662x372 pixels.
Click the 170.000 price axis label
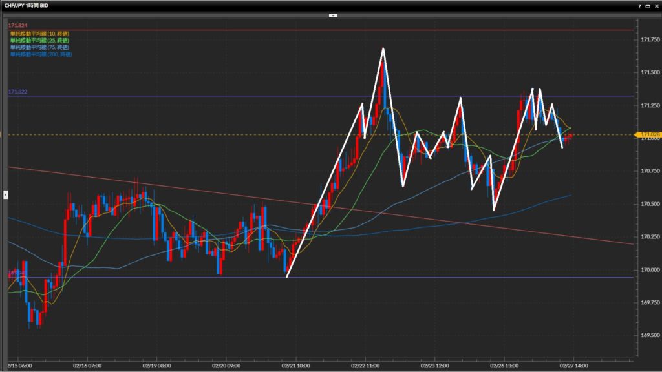tap(648, 270)
